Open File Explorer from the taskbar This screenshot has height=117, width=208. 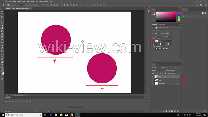point(56,115)
